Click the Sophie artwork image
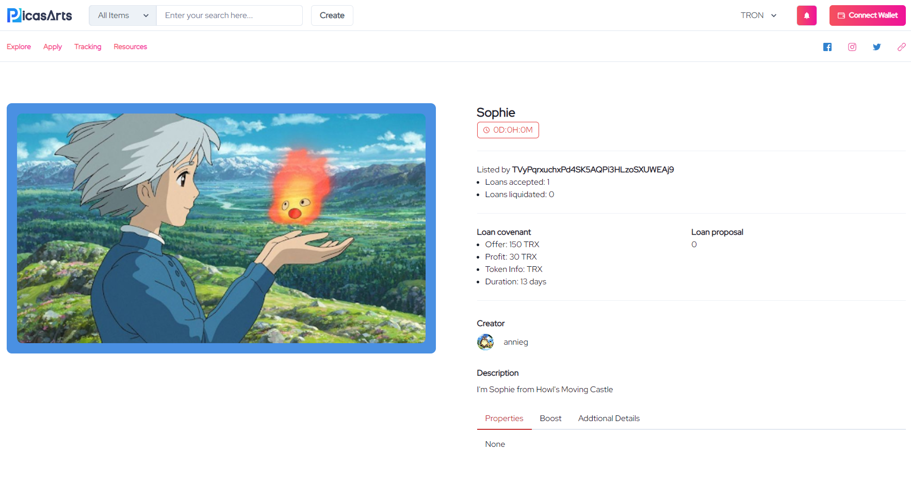Image resolution: width=911 pixels, height=483 pixels. click(x=221, y=228)
